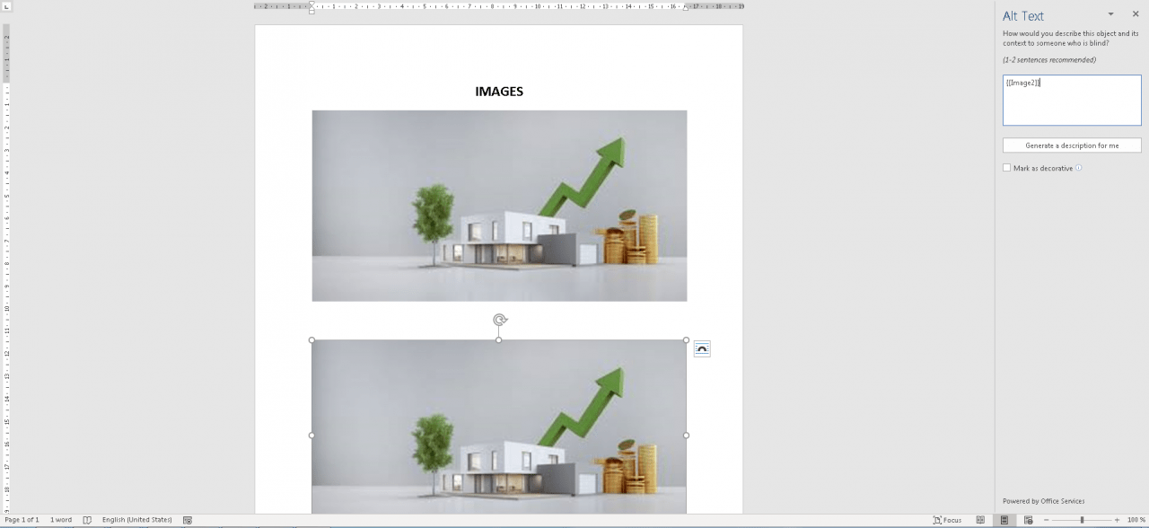Click the decorative info tooltip icon
This screenshot has height=528, width=1149.
pos(1079,167)
